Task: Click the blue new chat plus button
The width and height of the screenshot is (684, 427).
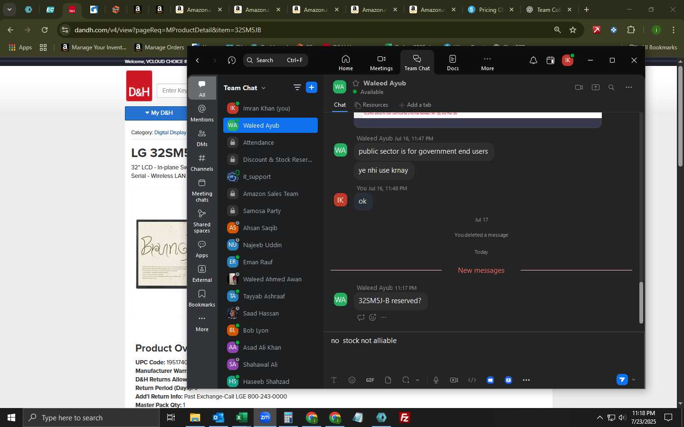Action: pos(312,87)
